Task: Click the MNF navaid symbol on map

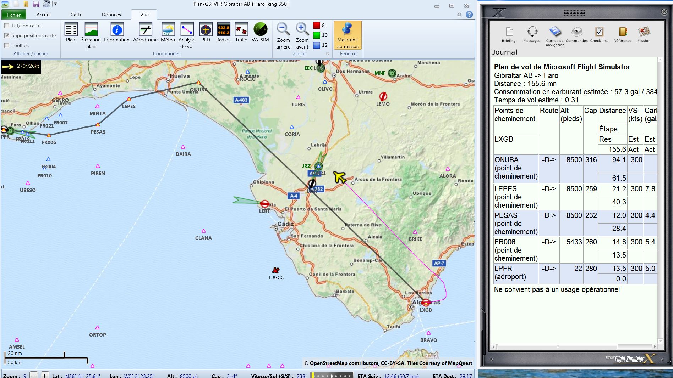Action: [392, 73]
